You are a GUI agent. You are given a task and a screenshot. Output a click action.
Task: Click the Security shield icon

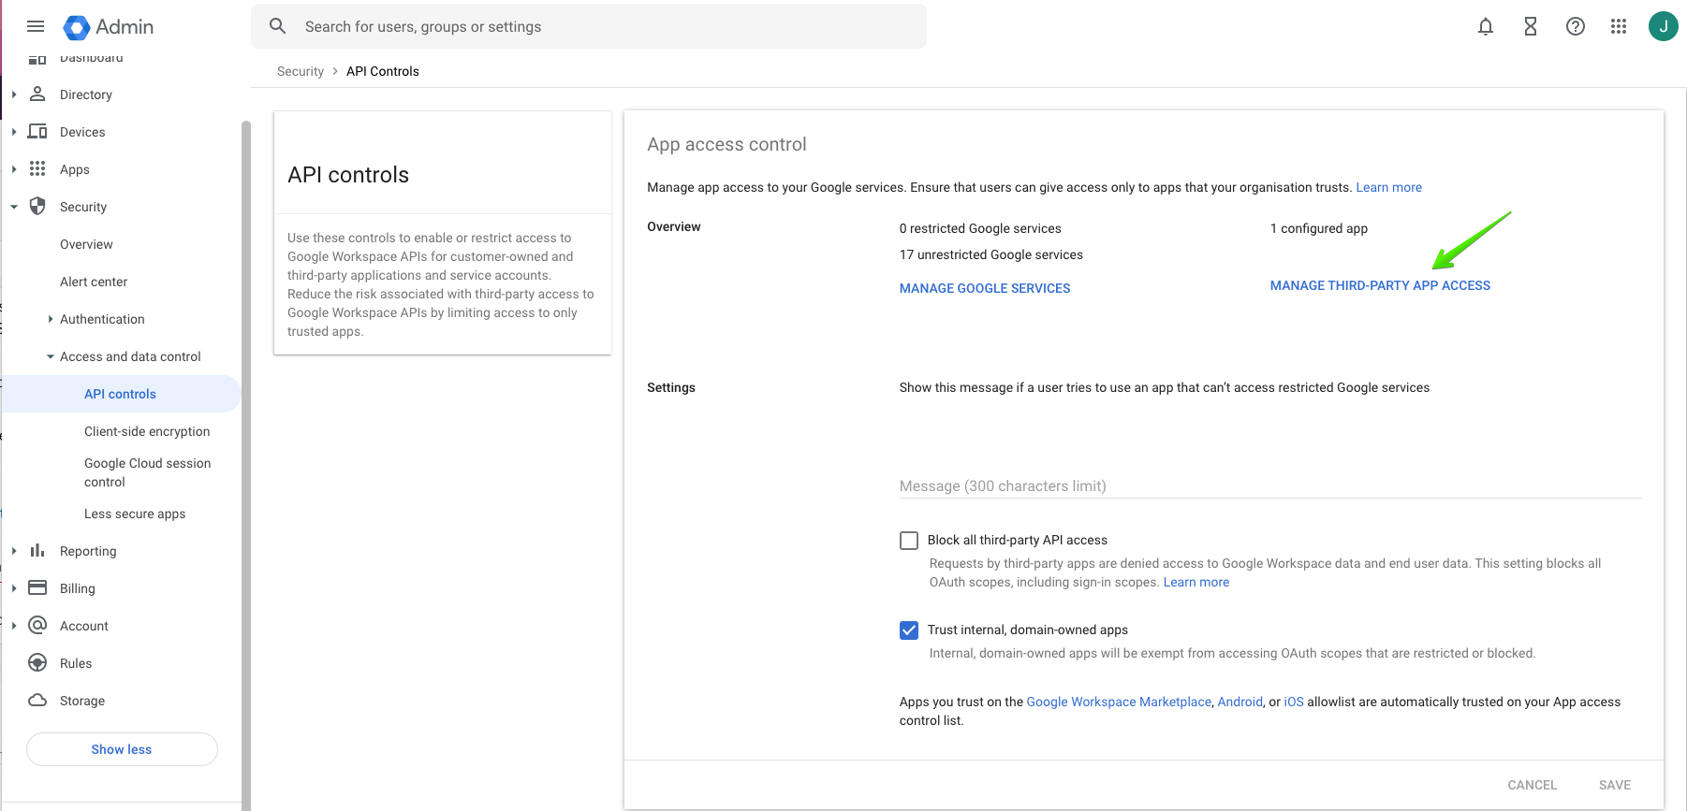pos(37,206)
